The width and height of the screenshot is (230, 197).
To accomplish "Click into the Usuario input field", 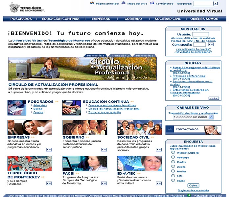I will (200, 34).
